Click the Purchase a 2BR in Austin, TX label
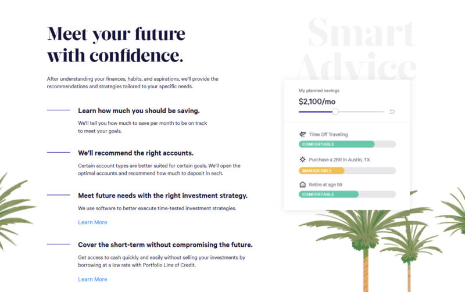The width and height of the screenshot is (465, 292). tap(339, 160)
